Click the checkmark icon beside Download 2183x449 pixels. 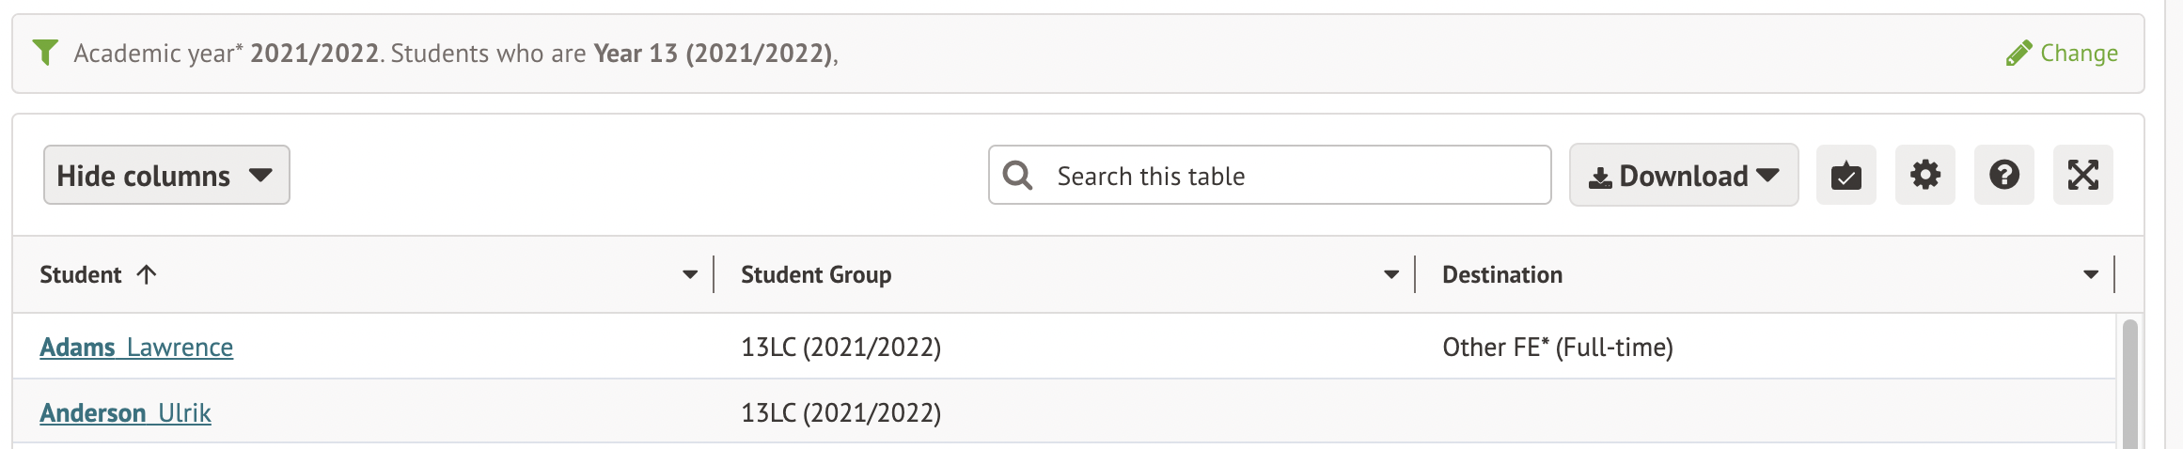[x=1845, y=176]
